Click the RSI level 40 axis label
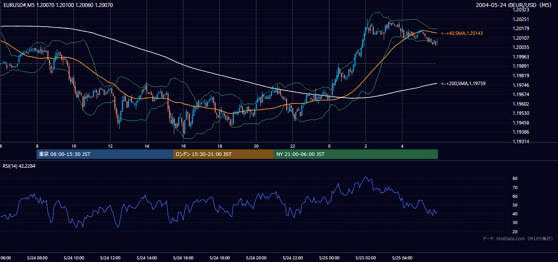Screen dimensions: 558x262 pyautogui.click(x=515, y=214)
